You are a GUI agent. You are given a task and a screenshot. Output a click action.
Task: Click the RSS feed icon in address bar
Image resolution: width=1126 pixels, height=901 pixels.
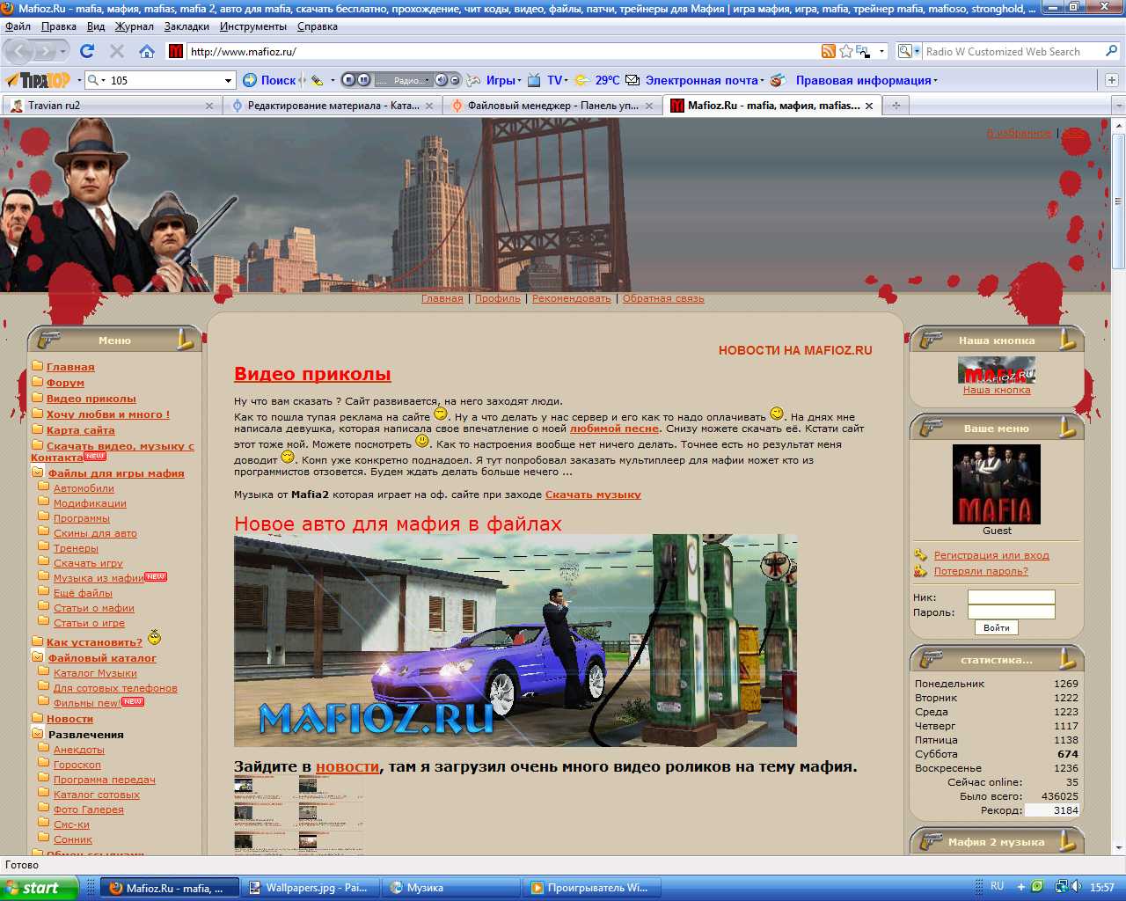828,51
